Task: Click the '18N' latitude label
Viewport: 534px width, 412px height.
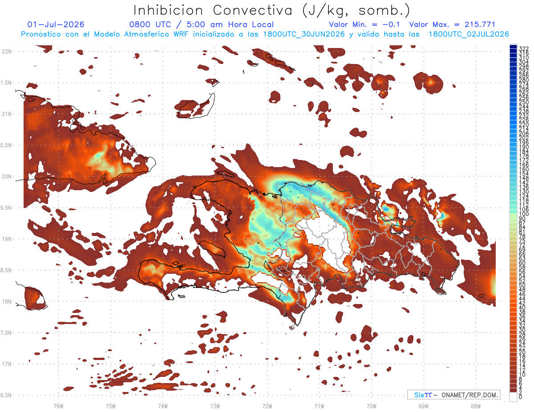Action: point(7,302)
